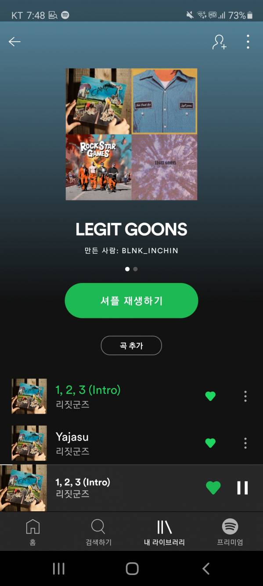Tap the 곡 추가 add songs button
The width and height of the screenshot is (263, 586).
(x=131, y=346)
